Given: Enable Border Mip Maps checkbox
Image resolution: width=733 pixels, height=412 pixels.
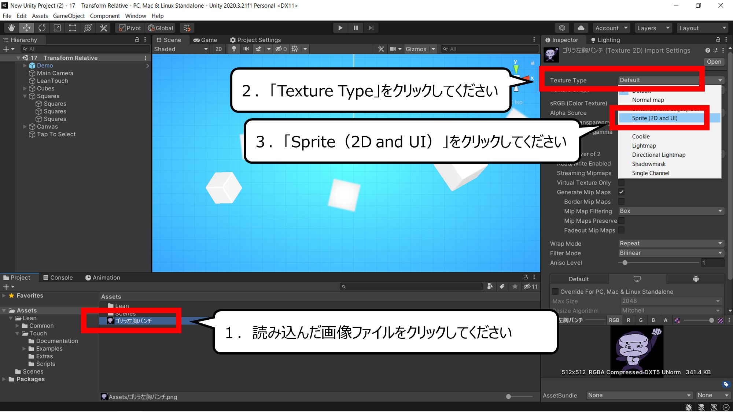Looking at the screenshot, I should tap(621, 201).
